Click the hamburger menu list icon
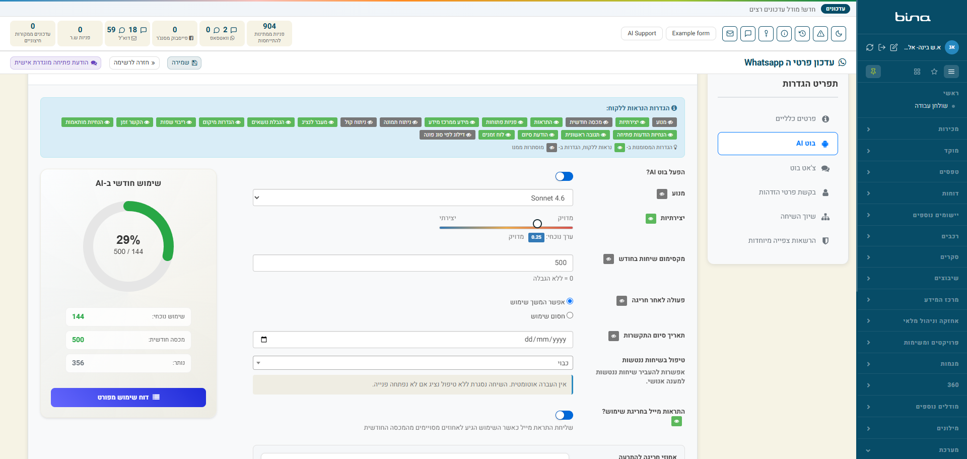The height and width of the screenshot is (459, 967). pyautogui.click(x=951, y=72)
